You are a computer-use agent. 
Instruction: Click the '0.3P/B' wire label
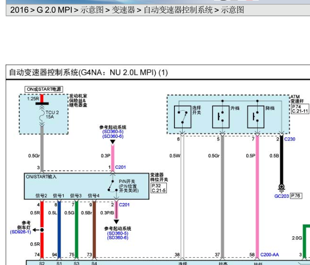click(107, 213)
